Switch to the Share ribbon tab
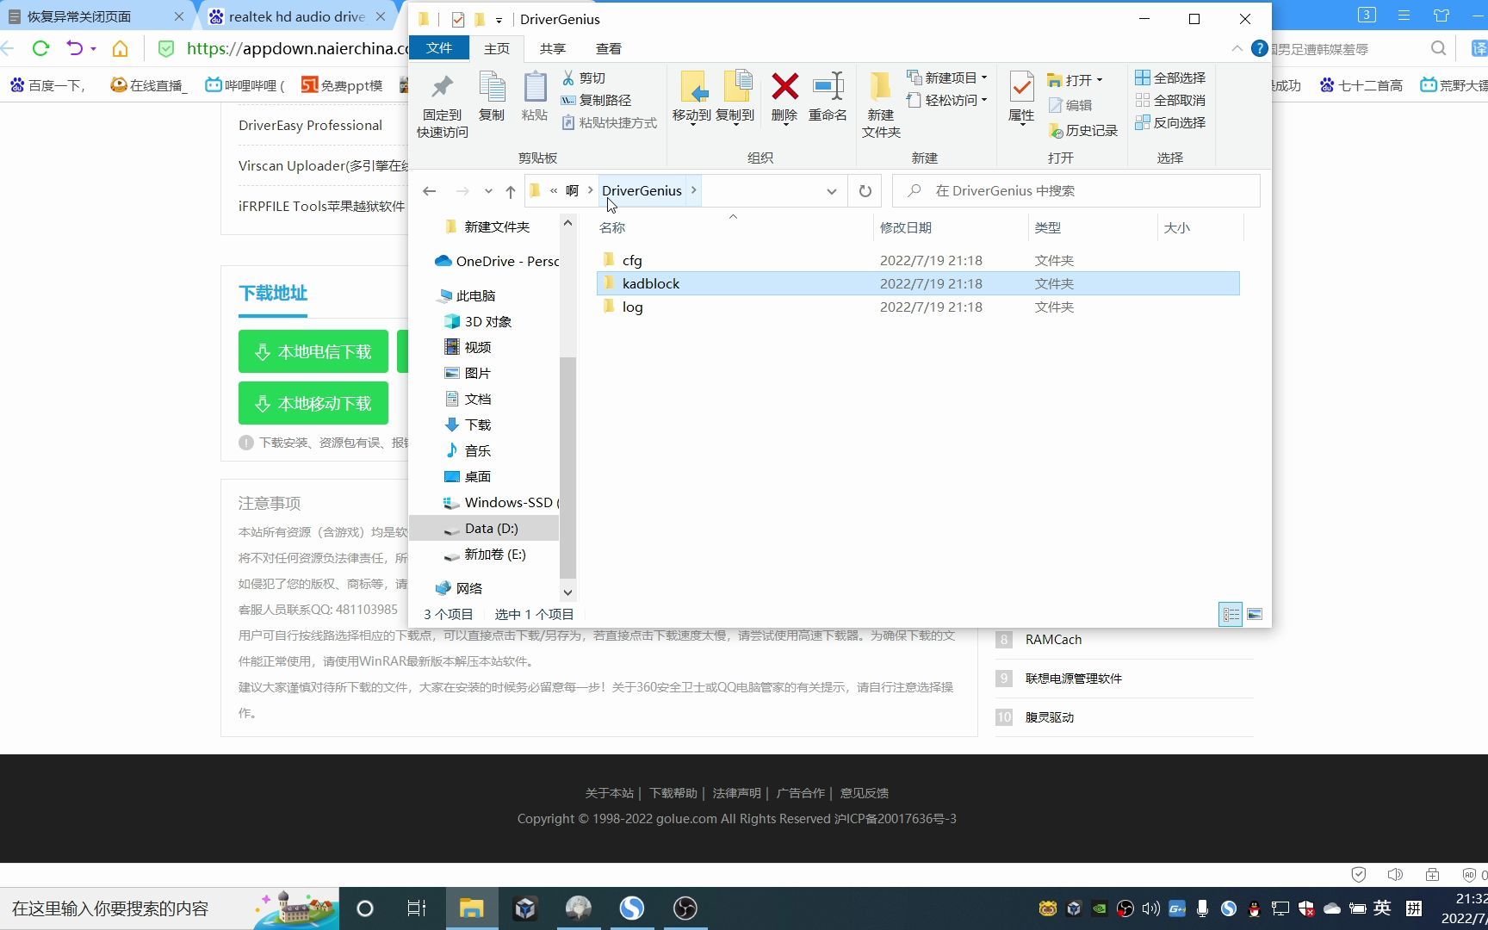Image resolution: width=1488 pixels, height=930 pixels. click(553, 49)
